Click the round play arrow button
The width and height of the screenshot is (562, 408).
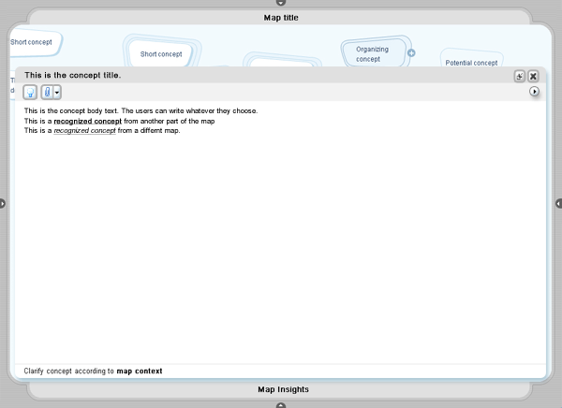pyautogui.click(x=534, y=92)
